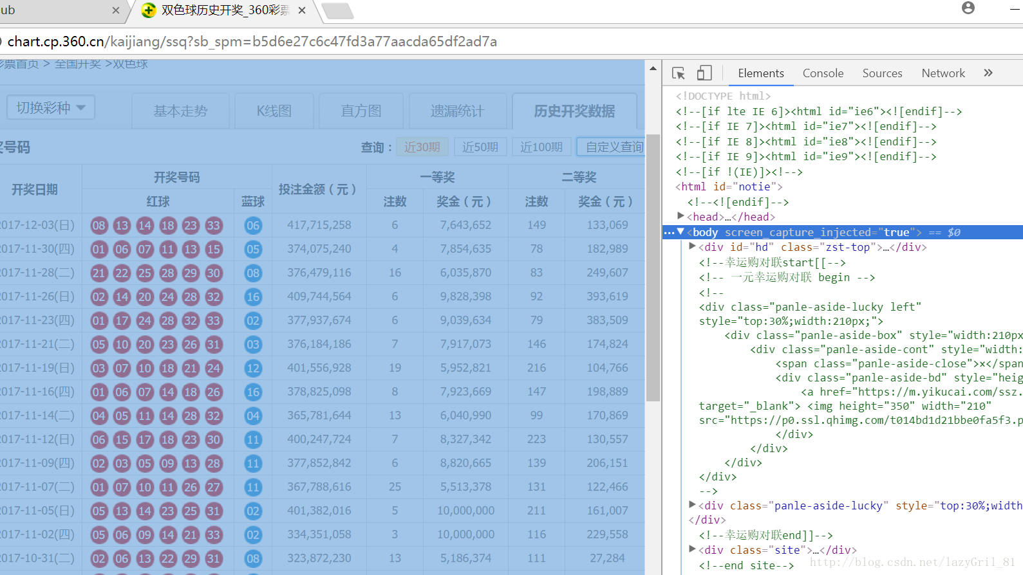Click the 全国开奖 breadcrumb link

coord(78,64)
